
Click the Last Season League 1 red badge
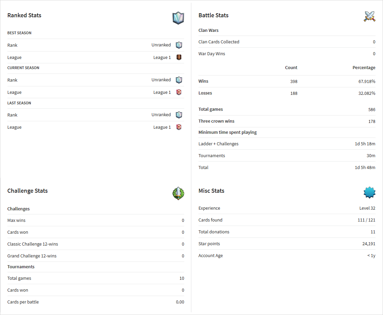click(179, 127)
